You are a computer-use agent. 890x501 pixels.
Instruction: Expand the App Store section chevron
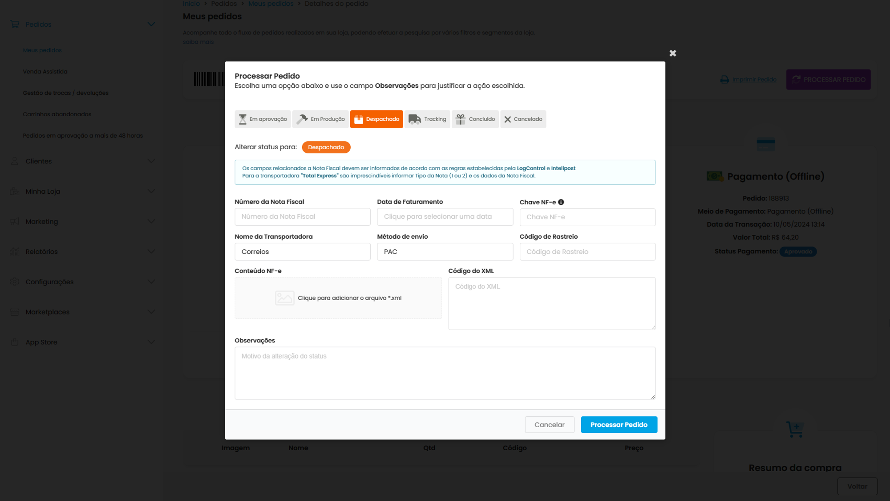click(151, 342)
